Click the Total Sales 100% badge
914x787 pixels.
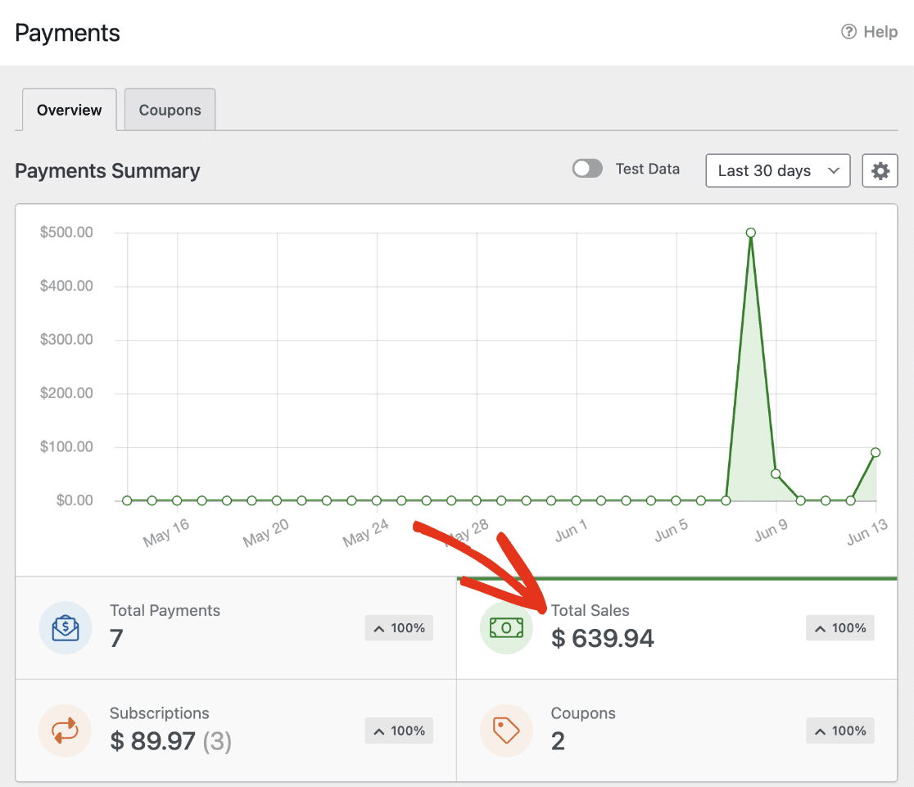pos(839,628)
